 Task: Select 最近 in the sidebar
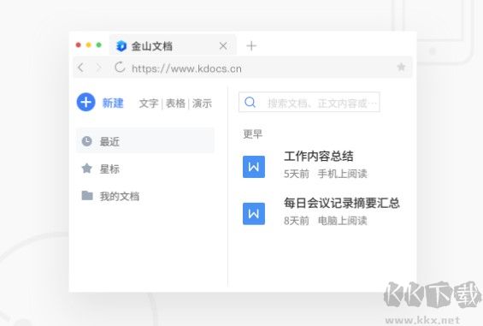[145, 141]
